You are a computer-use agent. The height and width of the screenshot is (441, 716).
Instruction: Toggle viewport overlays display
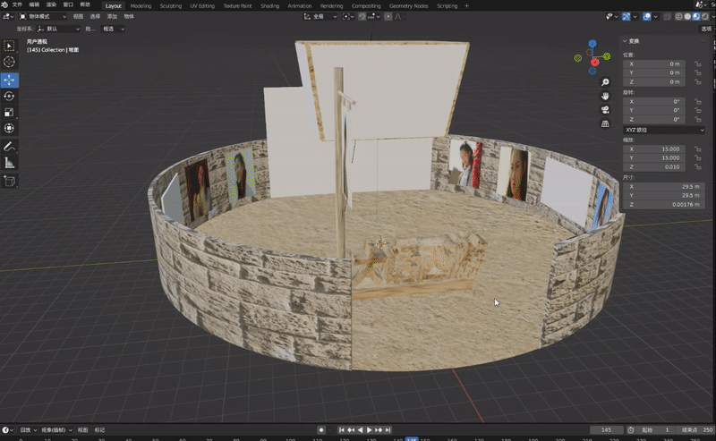[646, 16]
